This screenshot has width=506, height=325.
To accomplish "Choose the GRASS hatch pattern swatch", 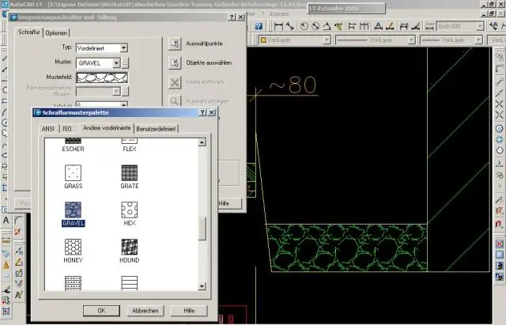I will pyautogui.click(x=73, y=172).
